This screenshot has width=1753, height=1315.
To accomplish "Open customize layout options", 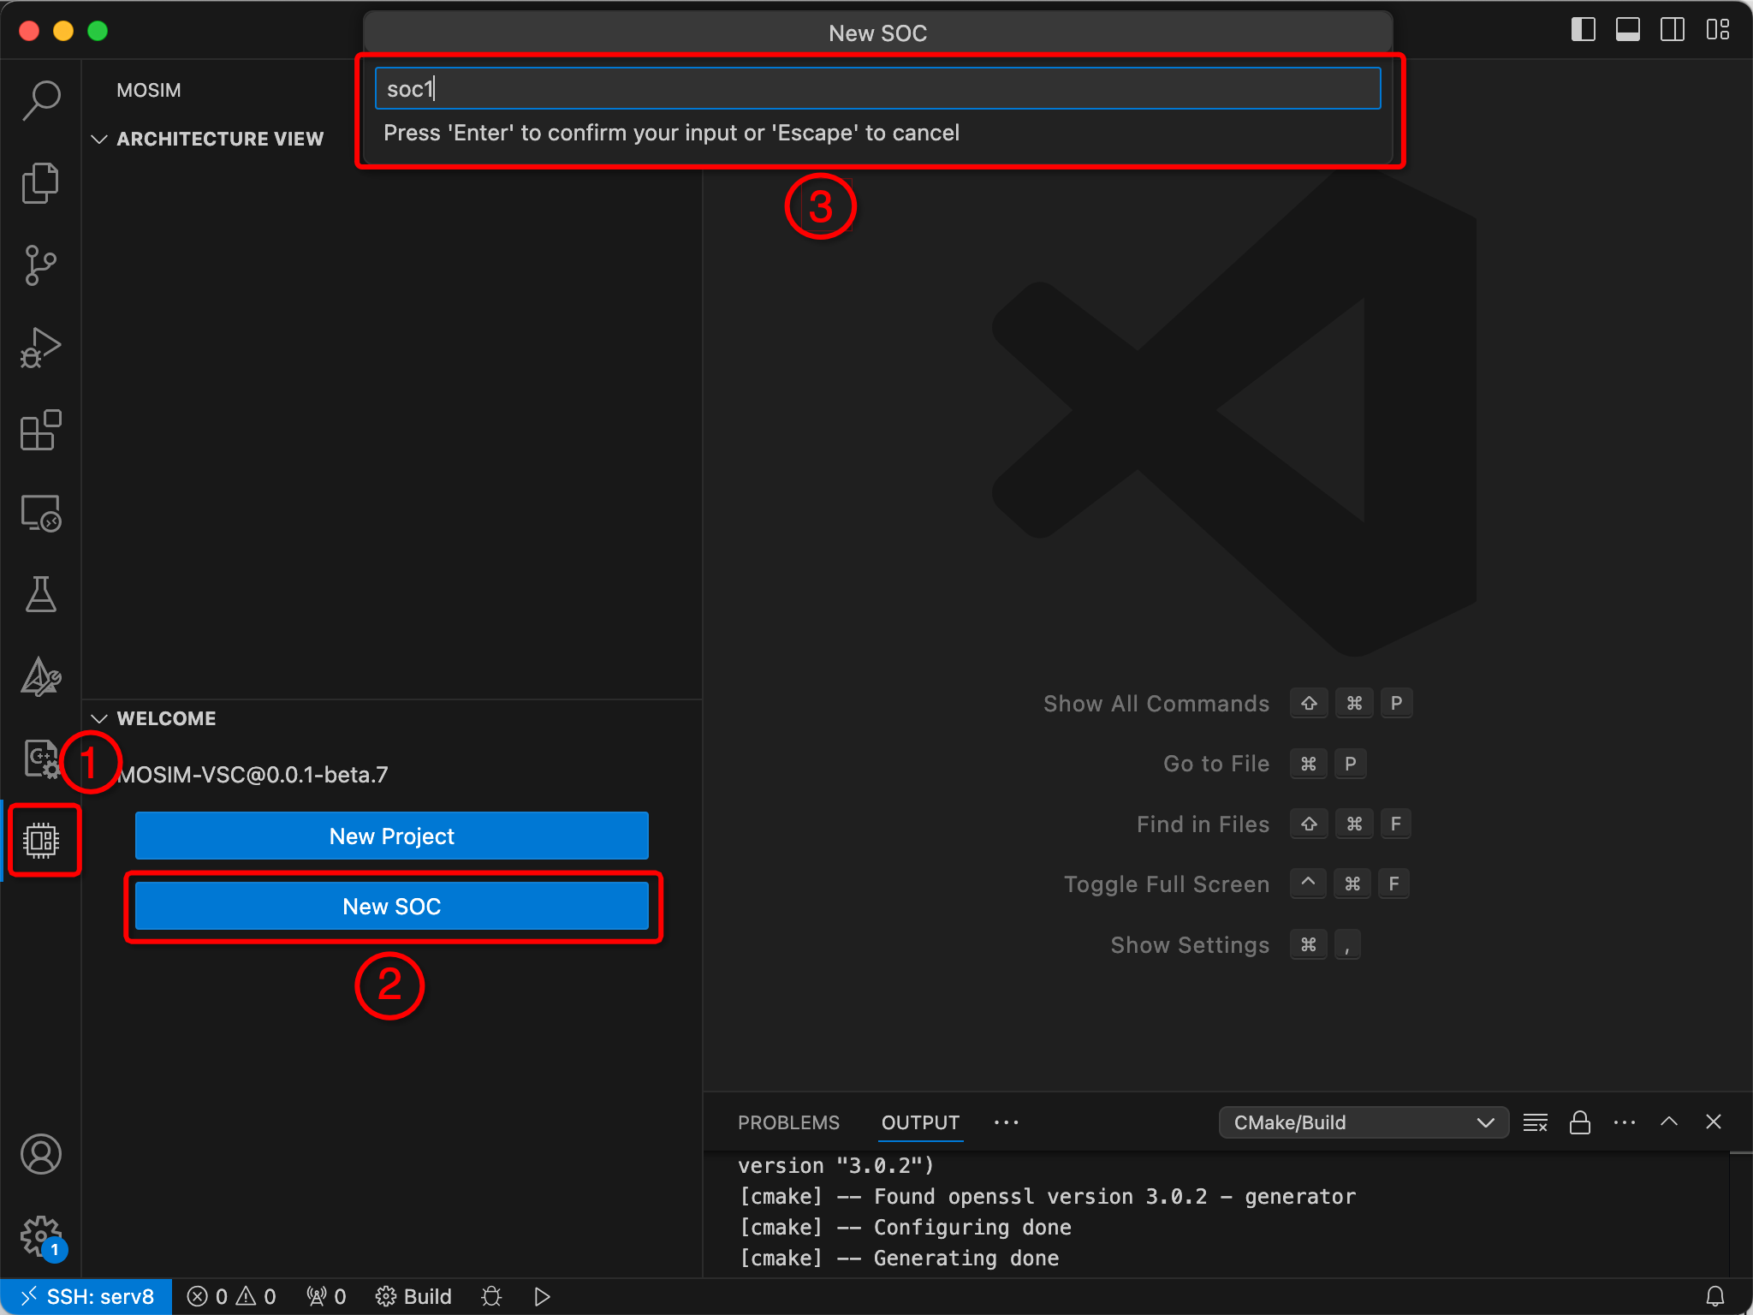I will [x=1717, y=30].
